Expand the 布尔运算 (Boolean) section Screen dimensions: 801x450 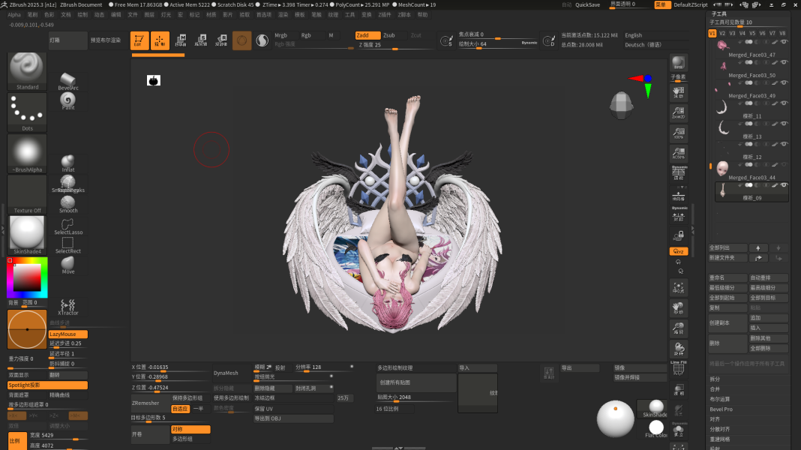[720, 400]
